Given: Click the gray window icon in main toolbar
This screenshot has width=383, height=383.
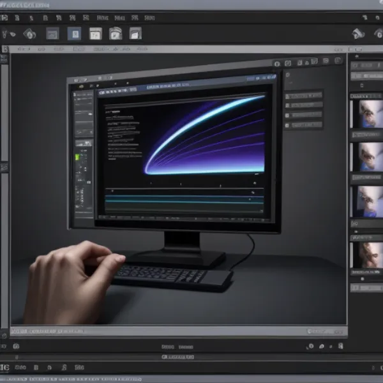Looking at the screenshot, I should pos(53,34).
